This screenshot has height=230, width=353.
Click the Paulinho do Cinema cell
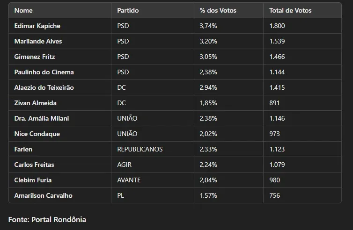44,72
